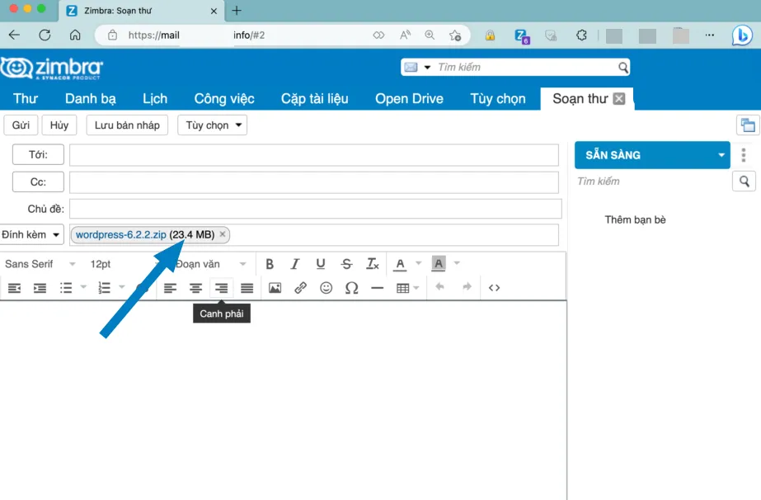Switch to the Lịch tab

pos(154,98)
